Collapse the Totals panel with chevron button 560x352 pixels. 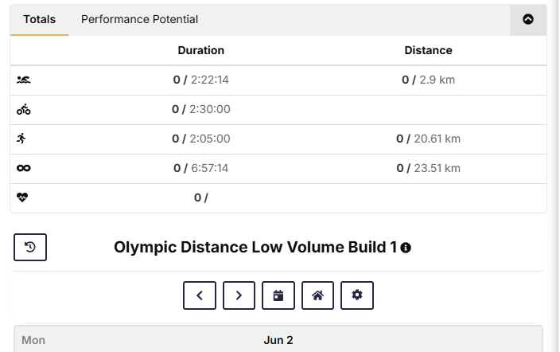click(x=528, y=19)
